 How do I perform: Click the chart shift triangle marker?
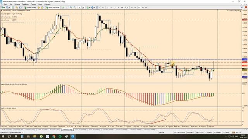[x=217, y=10]
